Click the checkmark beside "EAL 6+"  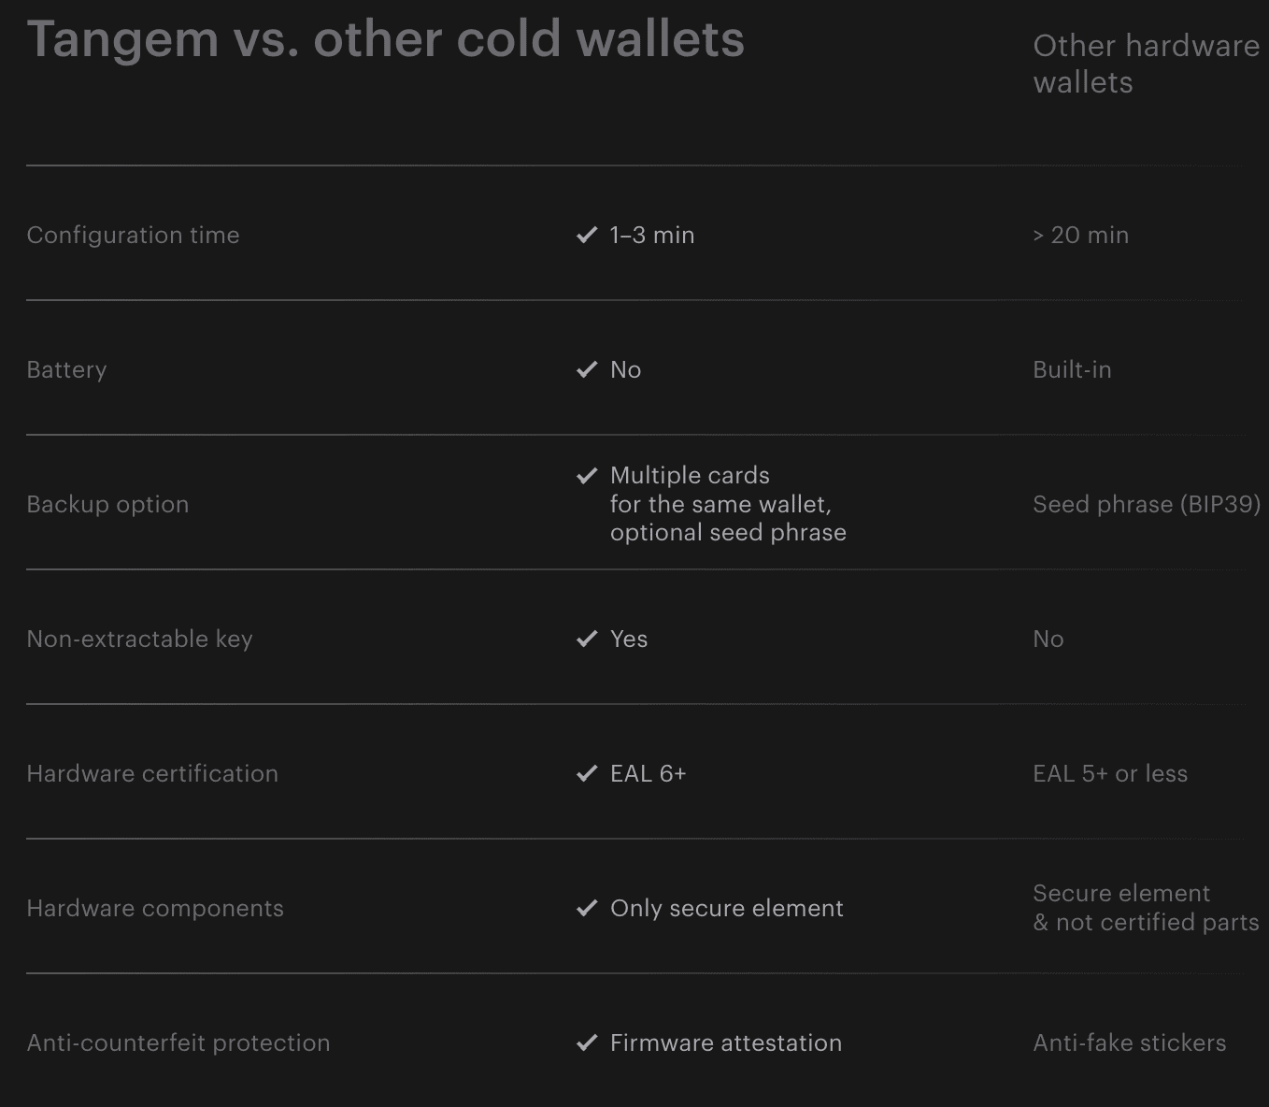tap(587, 773)
